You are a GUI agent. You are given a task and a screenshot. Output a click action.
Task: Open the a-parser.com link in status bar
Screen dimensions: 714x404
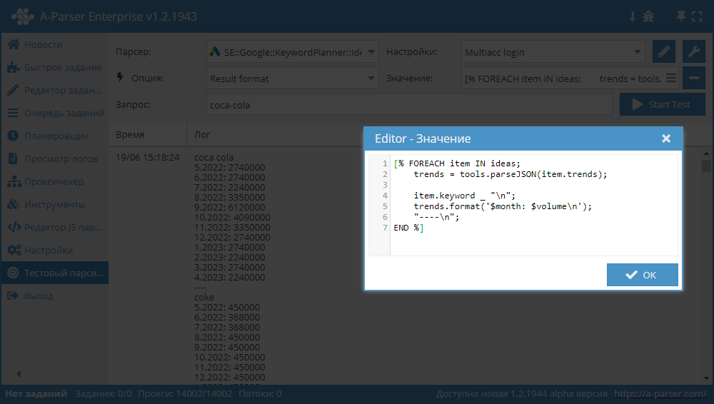[x=660, y=393]
